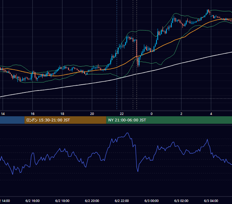Click the 18 hour label on the price chart axis
The height and width of the screenshot is (204, 232).
62,114
